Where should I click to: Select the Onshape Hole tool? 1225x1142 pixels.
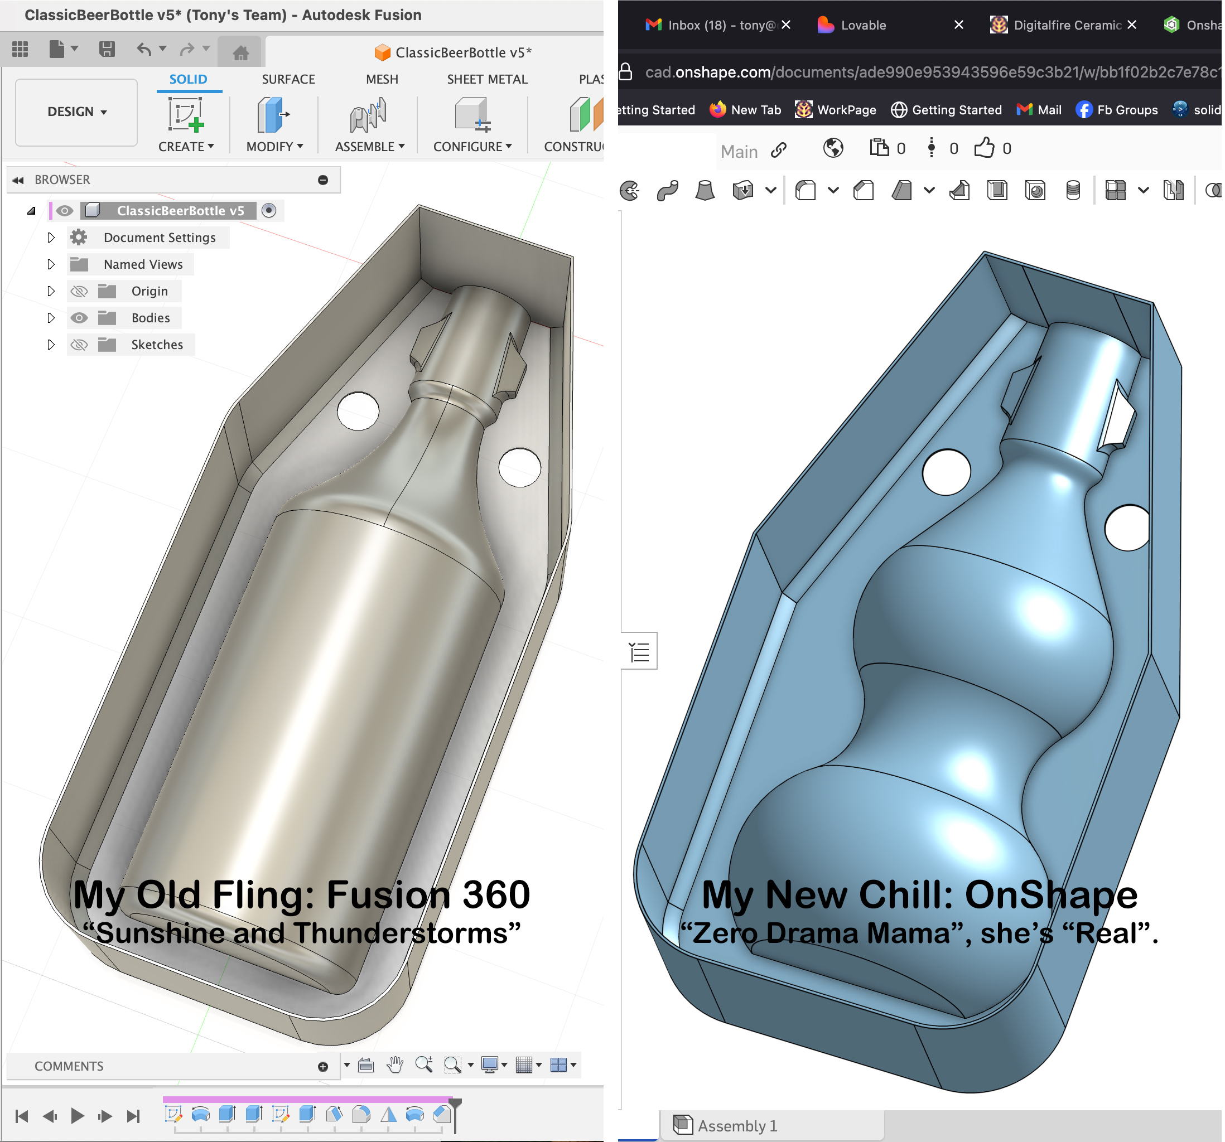tap(1035, 190)
